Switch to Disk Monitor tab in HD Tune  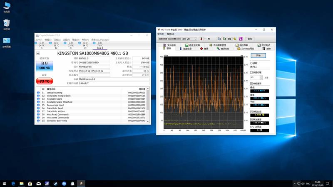pyautogui.click(x=192, y=45)
